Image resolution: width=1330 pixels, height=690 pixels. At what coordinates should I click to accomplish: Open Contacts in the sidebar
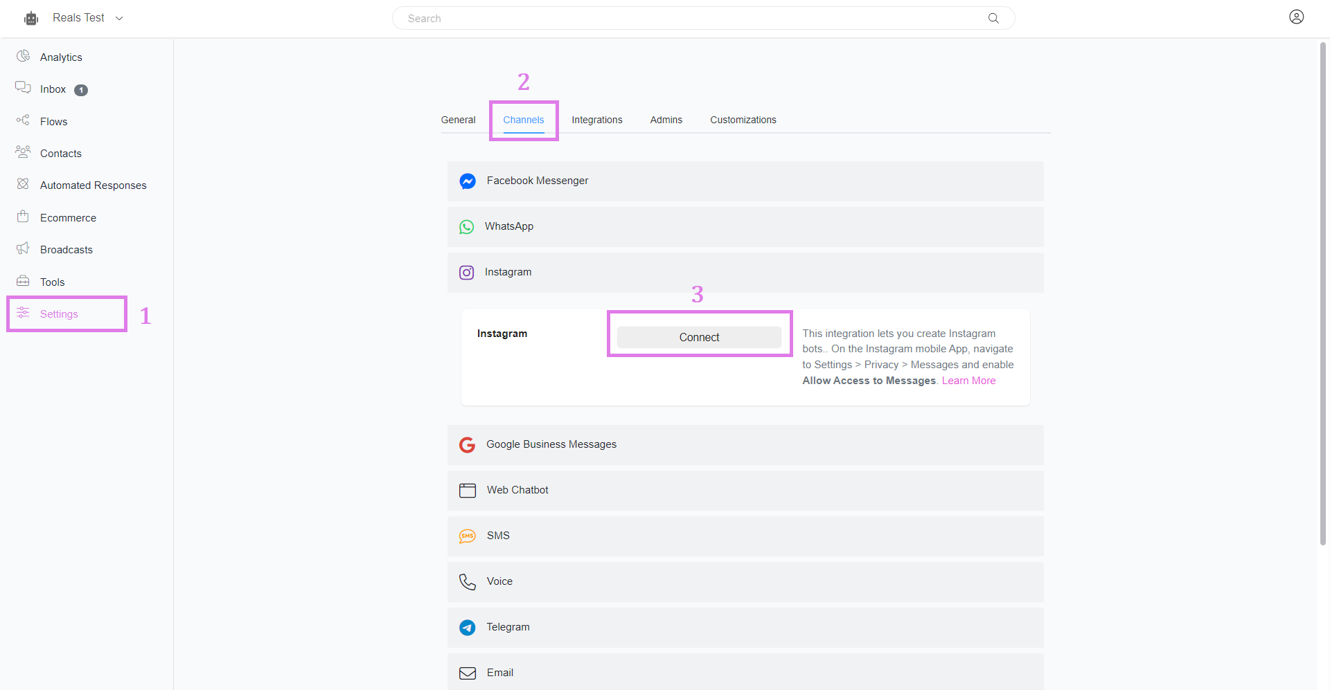click(x=60, y=154)
